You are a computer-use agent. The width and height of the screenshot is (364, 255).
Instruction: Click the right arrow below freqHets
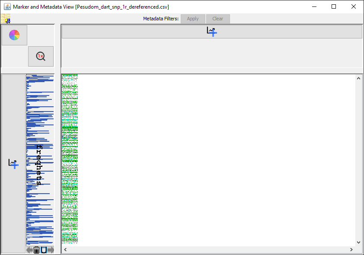[51, 250]
